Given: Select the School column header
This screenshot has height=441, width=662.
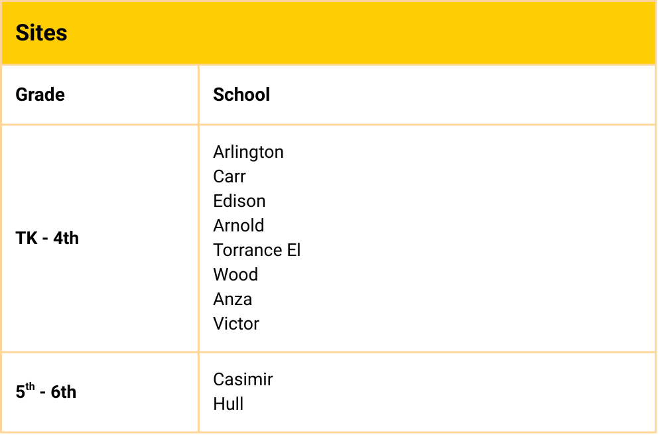Looking at the screenshot, I should tap(241, 94).
